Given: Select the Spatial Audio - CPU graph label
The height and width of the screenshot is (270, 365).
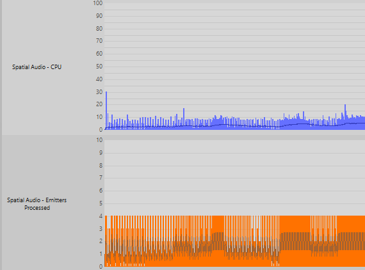Looking at the screenshot, I should pyautogui.click(x=36, y=67).
